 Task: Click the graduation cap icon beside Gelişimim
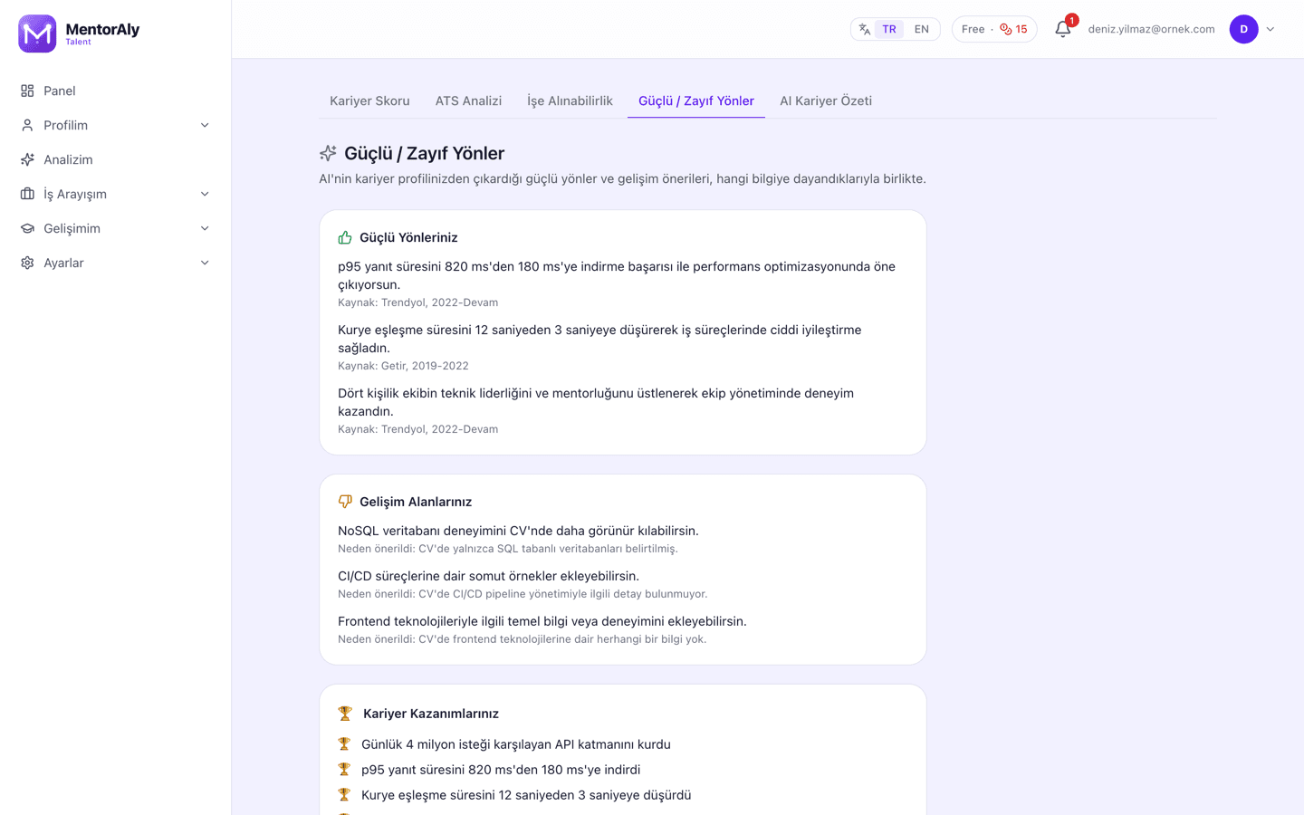point(27,228)
